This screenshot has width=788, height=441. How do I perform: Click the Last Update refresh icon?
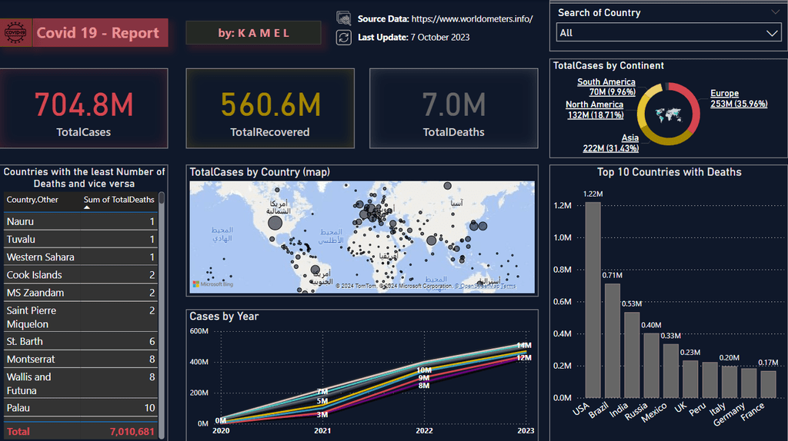(x=344, y=37)
